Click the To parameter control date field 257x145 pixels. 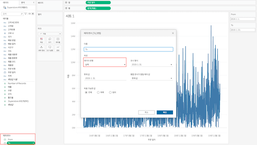(243, 30)
